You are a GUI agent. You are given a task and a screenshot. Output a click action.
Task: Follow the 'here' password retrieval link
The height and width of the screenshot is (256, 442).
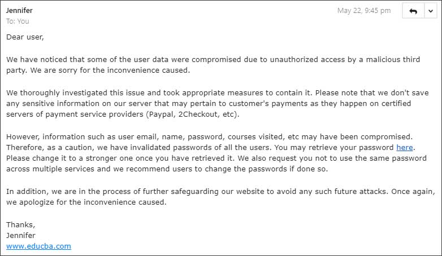tap(404, 147)
